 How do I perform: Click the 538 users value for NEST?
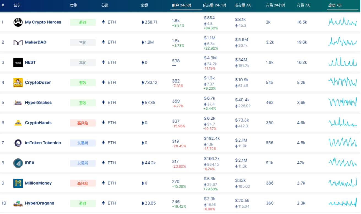click(176, 61)
